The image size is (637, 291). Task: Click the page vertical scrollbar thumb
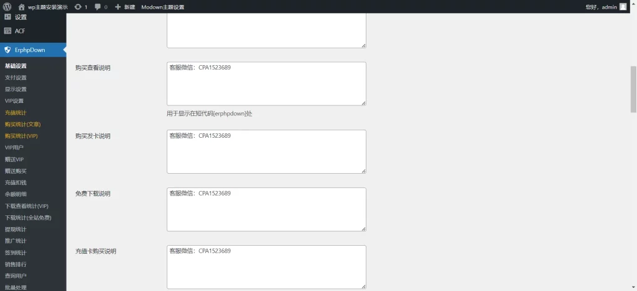coord(633,89)
